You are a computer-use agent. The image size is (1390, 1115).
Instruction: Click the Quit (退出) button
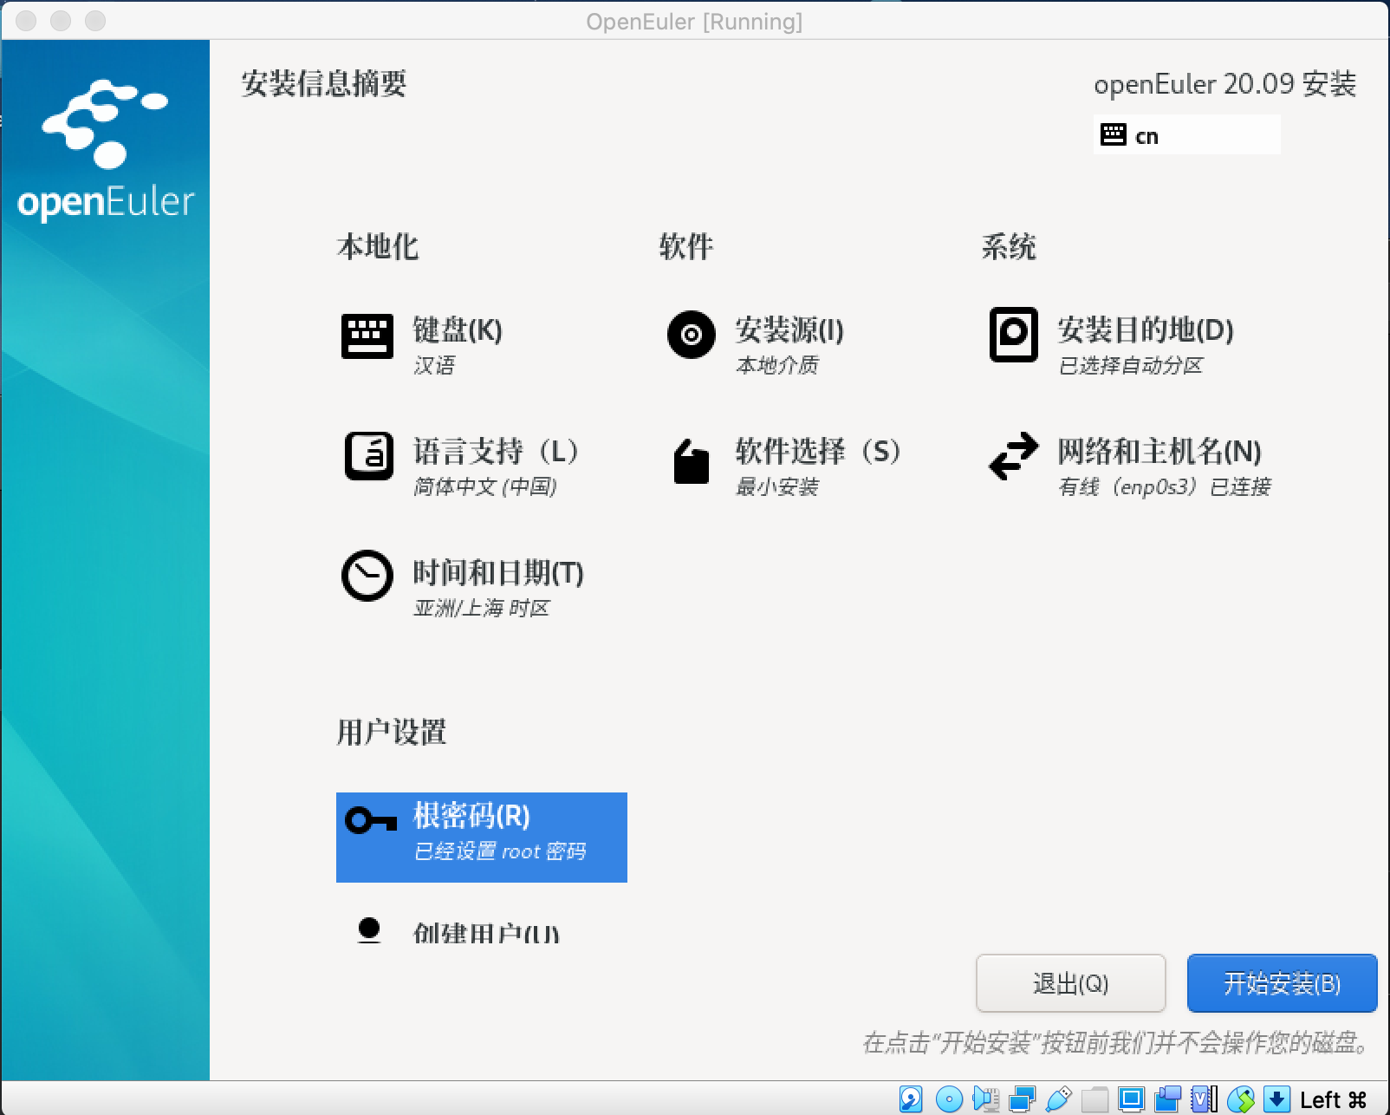pyautogui.click(x=1070, y=983)
